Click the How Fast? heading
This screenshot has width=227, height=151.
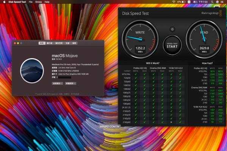207,63
